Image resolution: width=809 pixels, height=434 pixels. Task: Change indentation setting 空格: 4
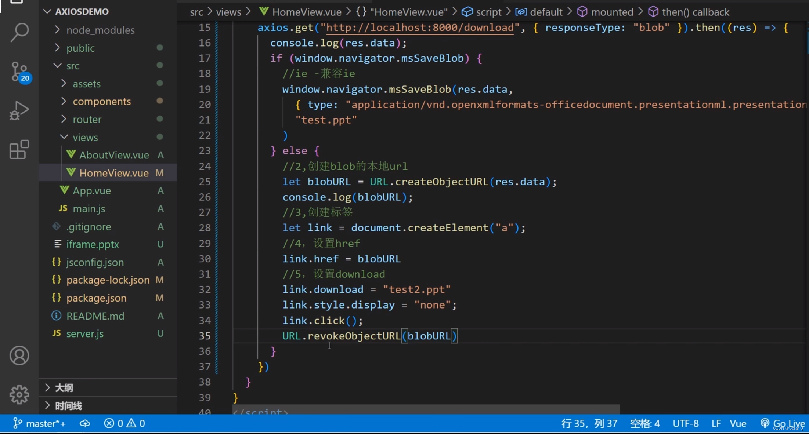click(x=645, y=424)
